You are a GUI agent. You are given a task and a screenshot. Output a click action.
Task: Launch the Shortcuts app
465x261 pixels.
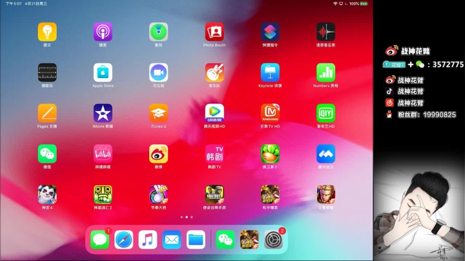[270, 32]
